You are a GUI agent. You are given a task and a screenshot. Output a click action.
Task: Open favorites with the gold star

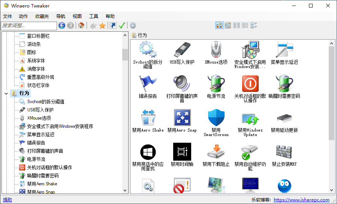pos(102,26)
